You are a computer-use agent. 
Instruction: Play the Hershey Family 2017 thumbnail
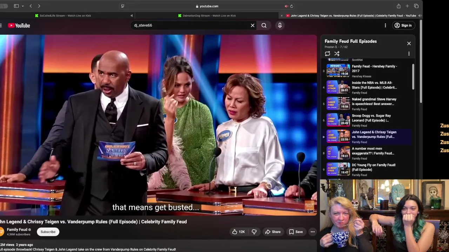[x=338, y=70]
